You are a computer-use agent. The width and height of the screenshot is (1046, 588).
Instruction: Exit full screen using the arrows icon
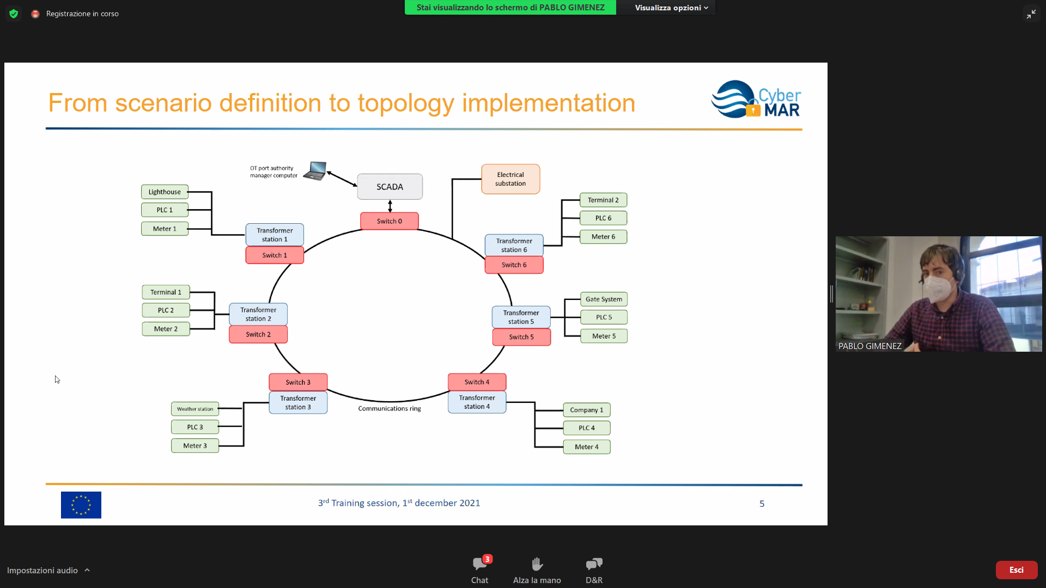coord(1031,14)
